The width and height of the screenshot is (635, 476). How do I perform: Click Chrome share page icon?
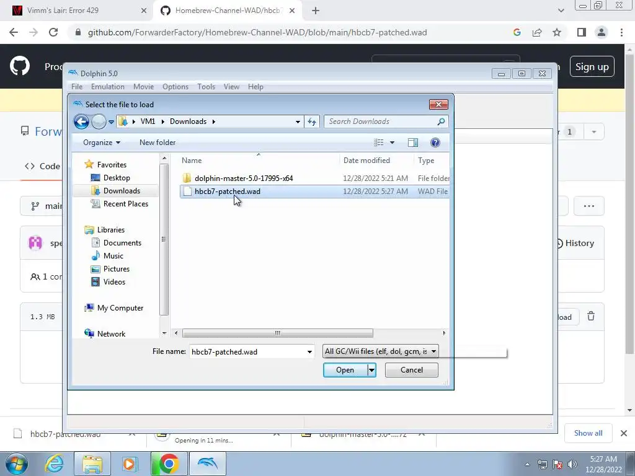[537, 32]
